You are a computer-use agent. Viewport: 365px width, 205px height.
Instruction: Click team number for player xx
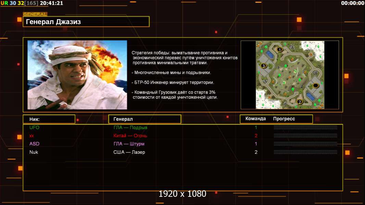coord(256,136)
